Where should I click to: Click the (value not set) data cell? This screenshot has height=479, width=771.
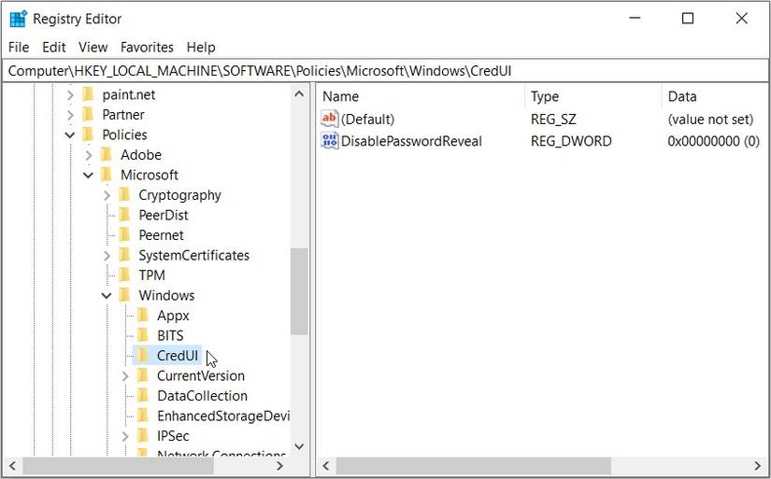click(710, 120)
